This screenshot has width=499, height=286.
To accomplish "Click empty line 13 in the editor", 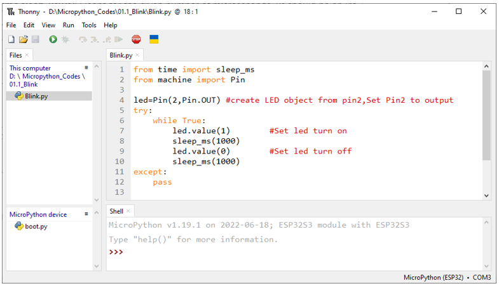I will coord(306,192).
